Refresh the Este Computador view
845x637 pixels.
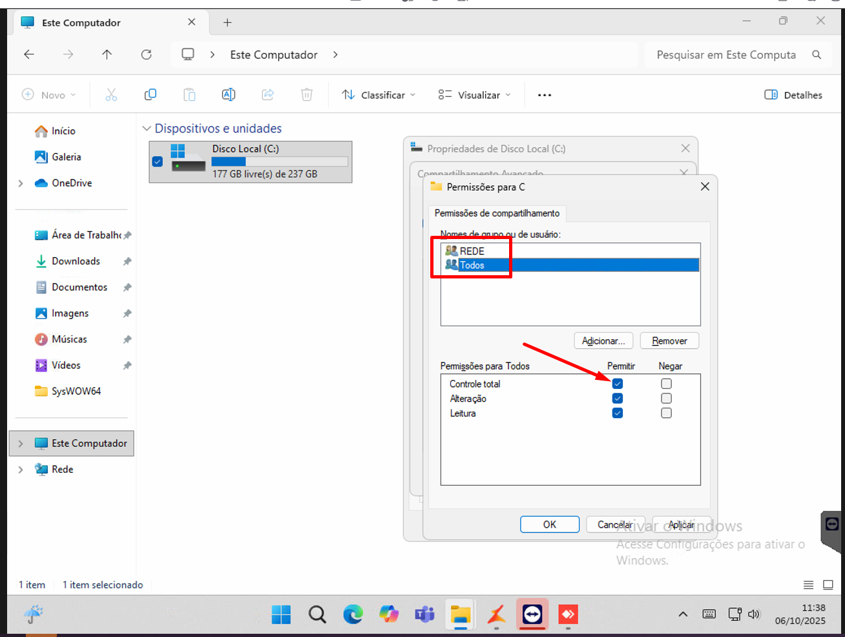(x=147, y=55)
